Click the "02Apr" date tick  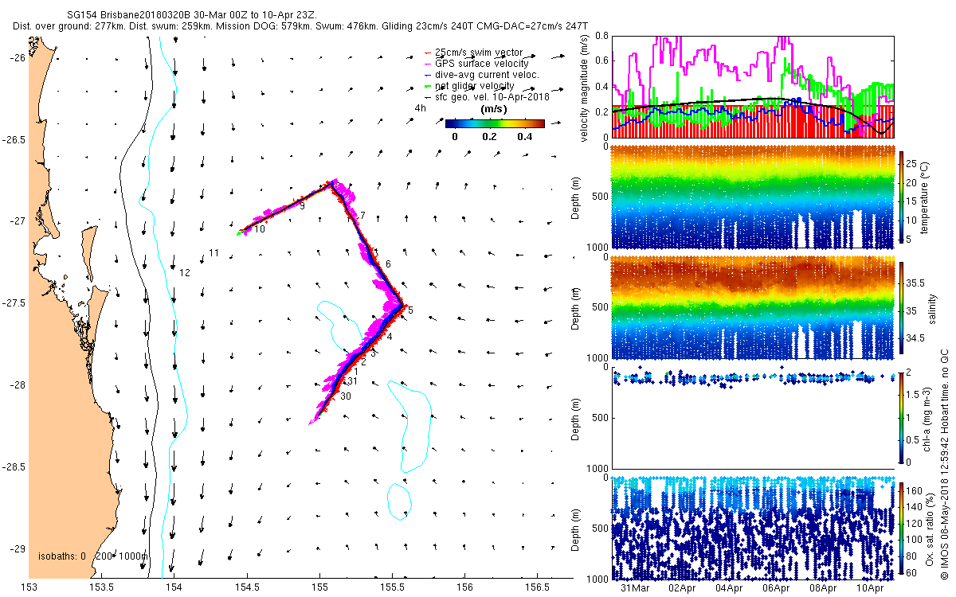coord(682,589)
